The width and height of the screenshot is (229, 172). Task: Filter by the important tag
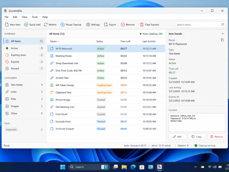coord(11,130)
